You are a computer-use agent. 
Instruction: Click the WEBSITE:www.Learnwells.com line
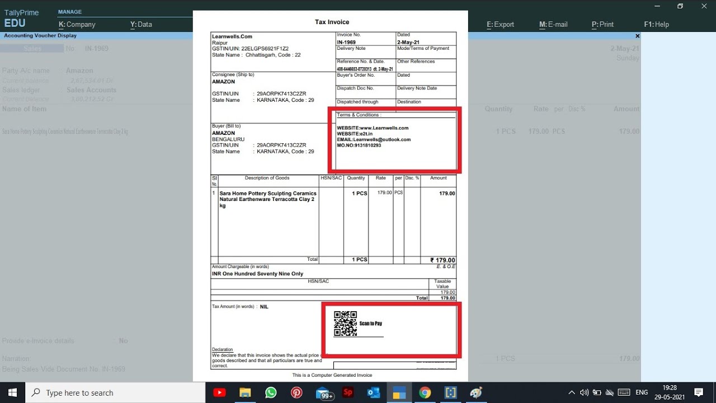[373, 128]
